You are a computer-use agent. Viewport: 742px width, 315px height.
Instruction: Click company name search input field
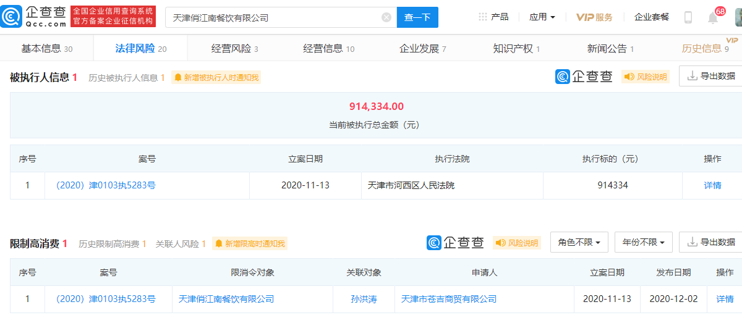(272, 17)
